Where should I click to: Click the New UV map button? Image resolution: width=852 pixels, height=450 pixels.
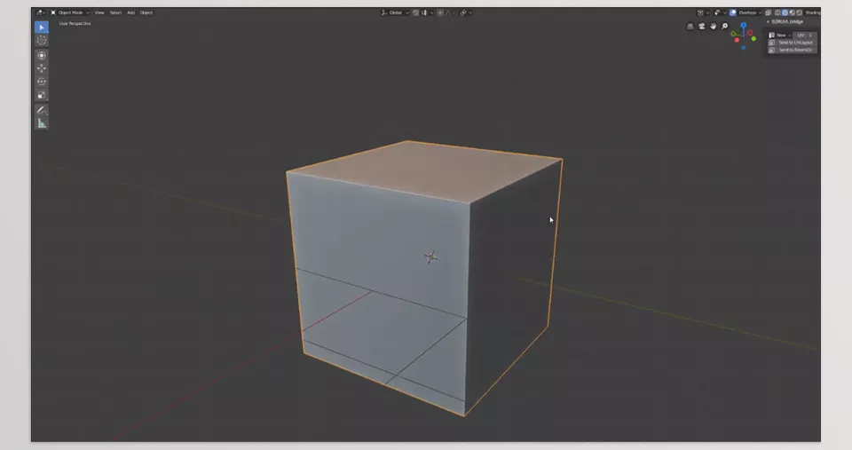(780, 35)
